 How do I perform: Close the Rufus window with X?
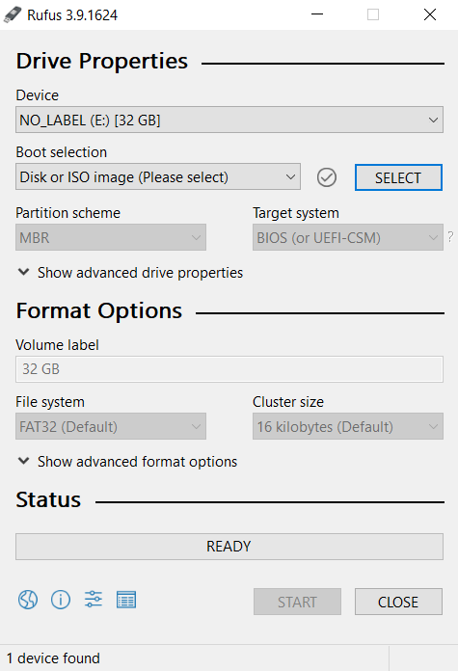430,14
